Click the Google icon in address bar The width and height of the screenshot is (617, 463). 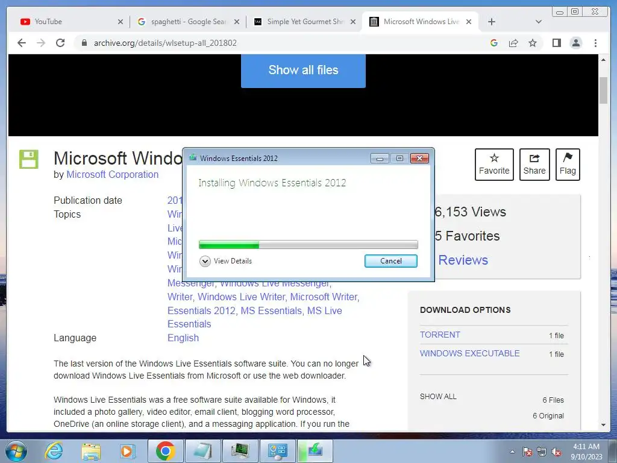494,43
